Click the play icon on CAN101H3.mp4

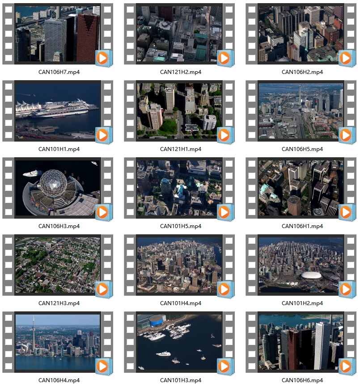click(225, 366)
